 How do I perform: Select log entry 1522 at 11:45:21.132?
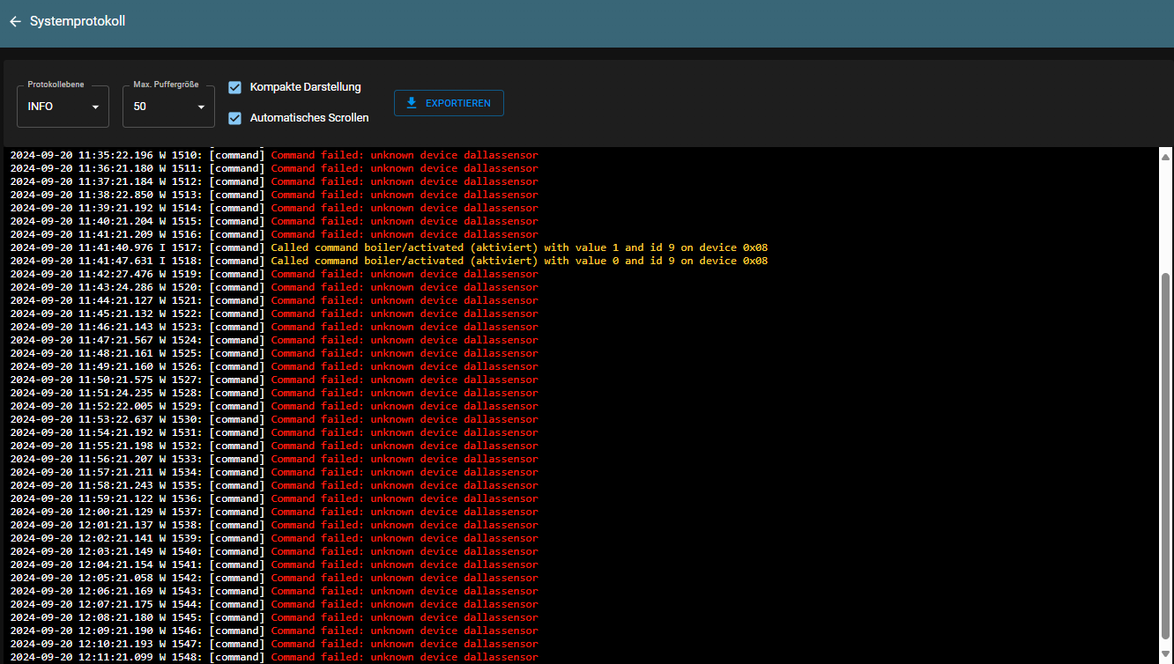click(x=274, y=314)
